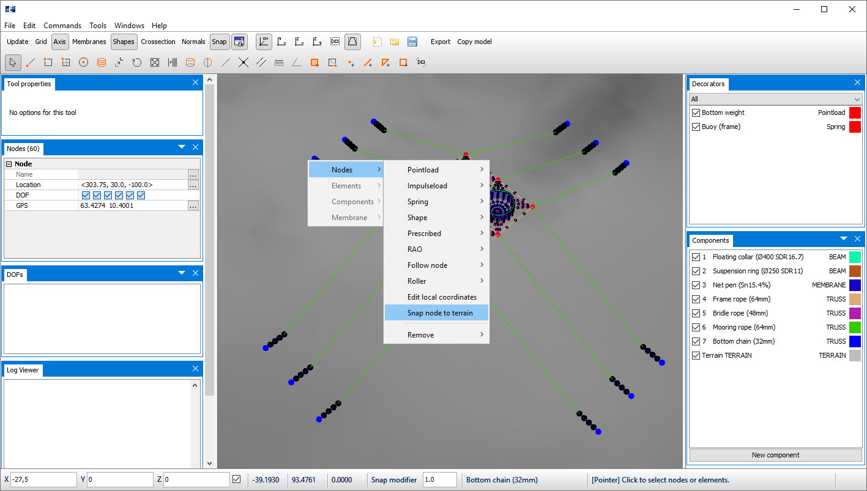The image size is (867, 491).
Task: Select the orange-tipped line drawing tool
Action: [31, 62]
